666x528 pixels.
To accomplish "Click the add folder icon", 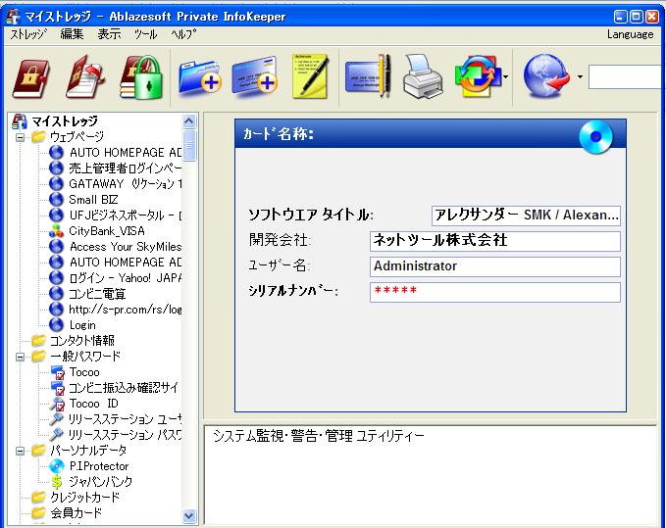I will (x=199, y=78).
